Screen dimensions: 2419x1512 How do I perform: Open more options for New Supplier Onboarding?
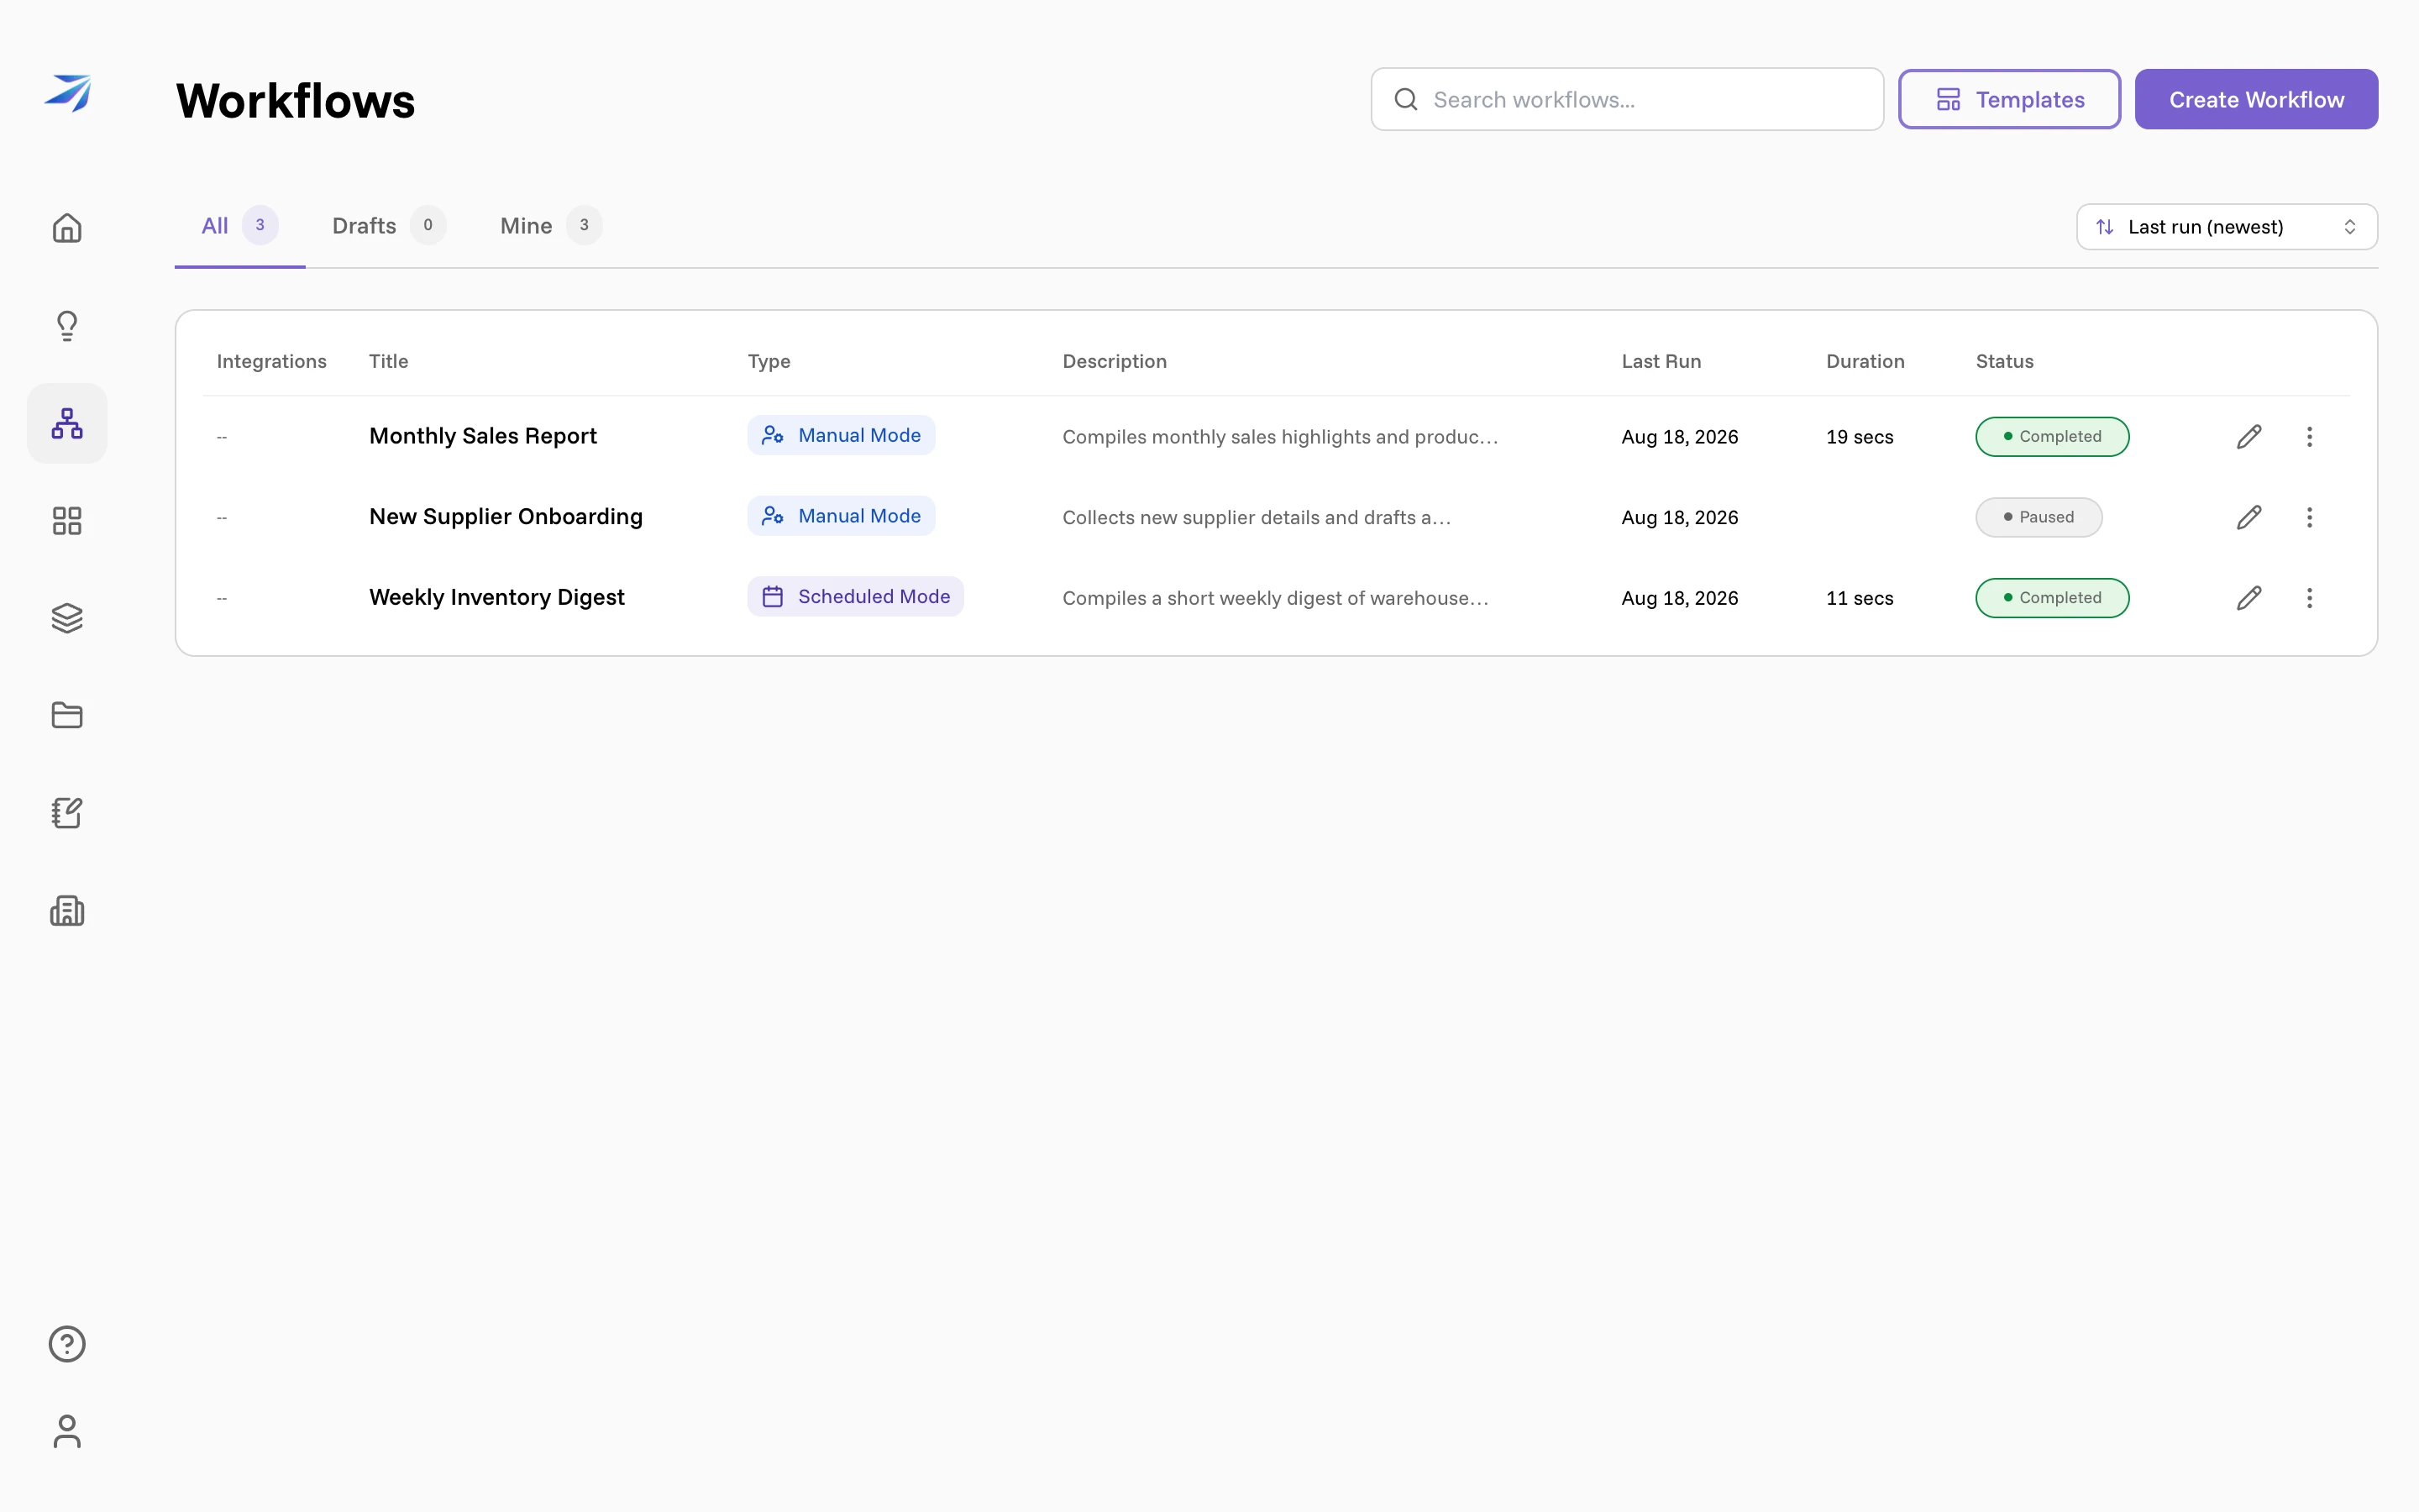pyautogui.click(x=2309, y=517)
